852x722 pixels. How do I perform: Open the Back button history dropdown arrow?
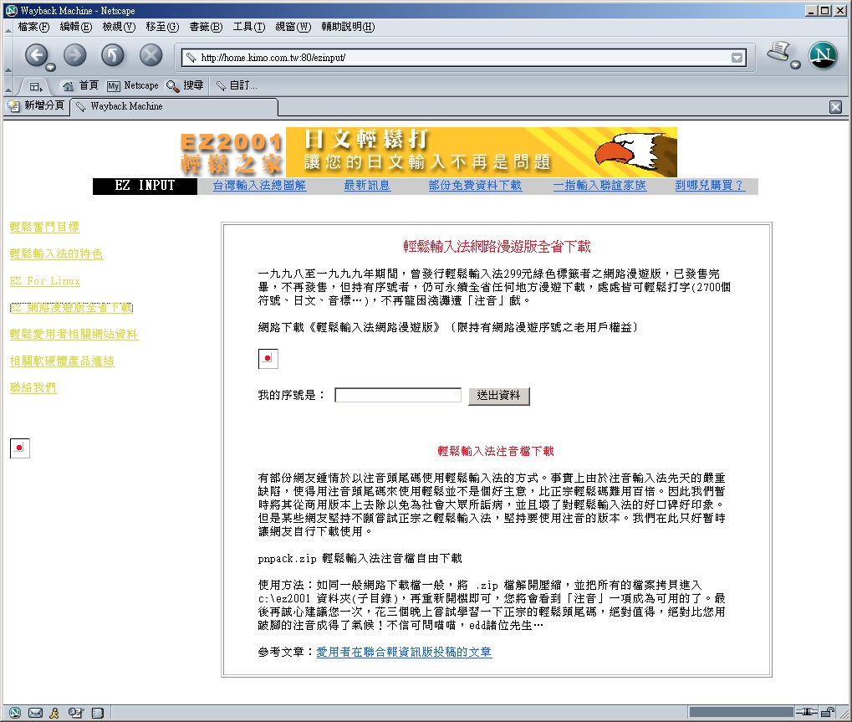click(52, 66)
